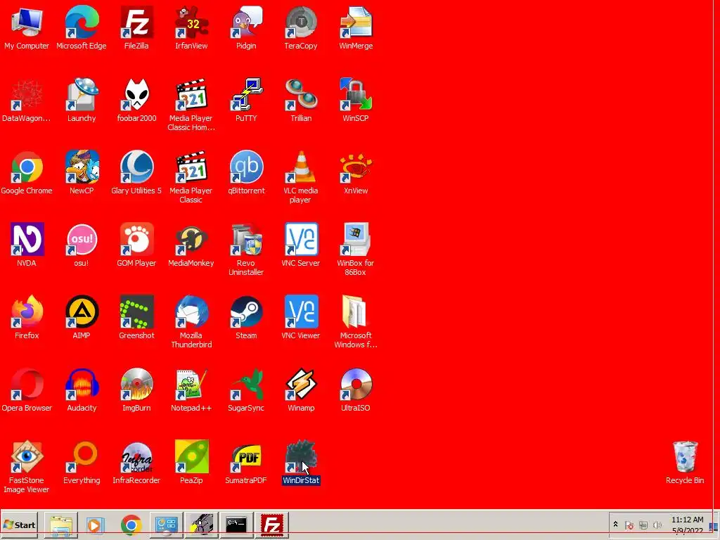Image resolution: width=720 pixels, height=540 pixels.
Task: Select the Notepad++ desktop shortcut
Action: tap(191, 385)
